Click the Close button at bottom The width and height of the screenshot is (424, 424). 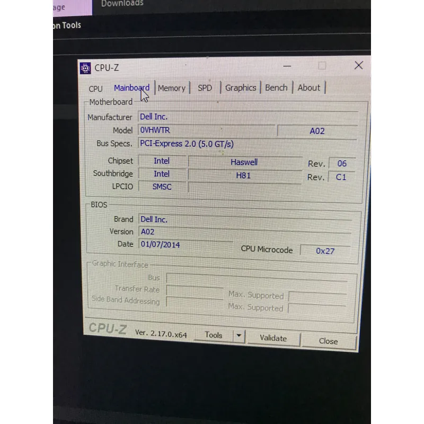[x=328, y=341]
